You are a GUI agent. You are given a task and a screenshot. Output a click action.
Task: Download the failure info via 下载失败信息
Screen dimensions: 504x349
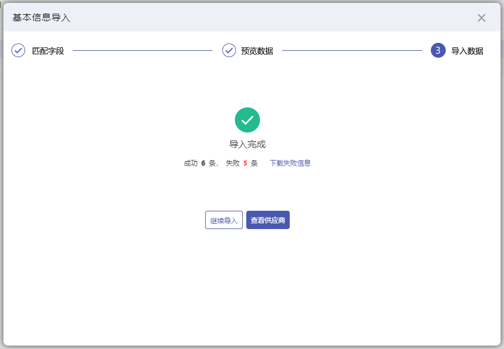tap(290, 163)
